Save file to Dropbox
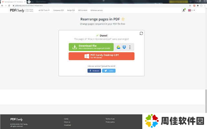Viewport: 207px width, 129px height. click(124, 47)
